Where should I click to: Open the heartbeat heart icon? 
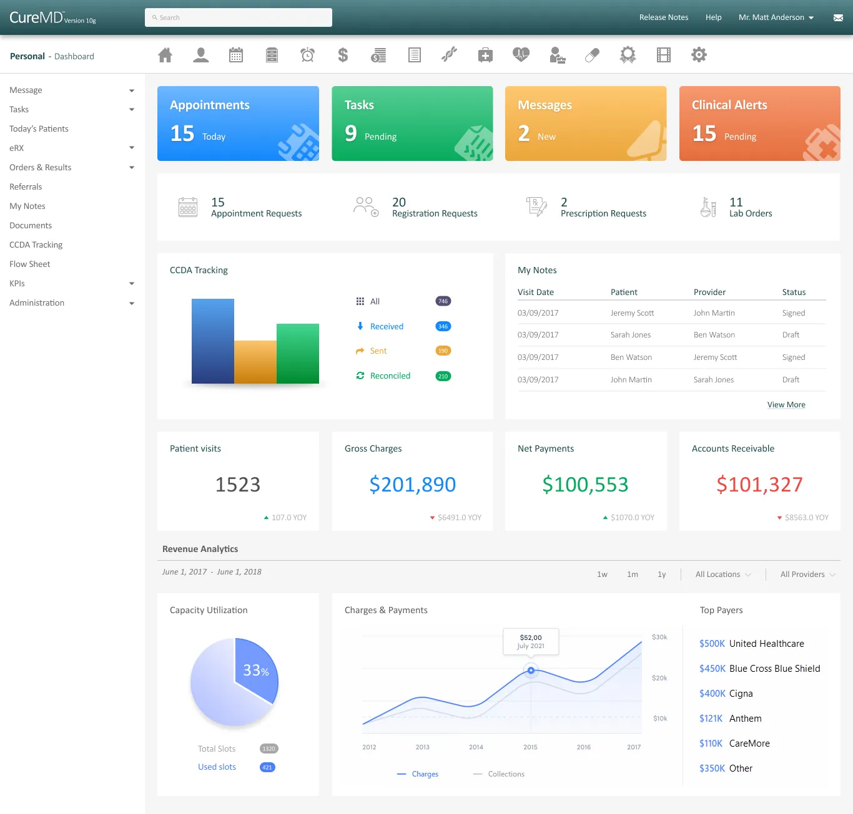point(521,56)
